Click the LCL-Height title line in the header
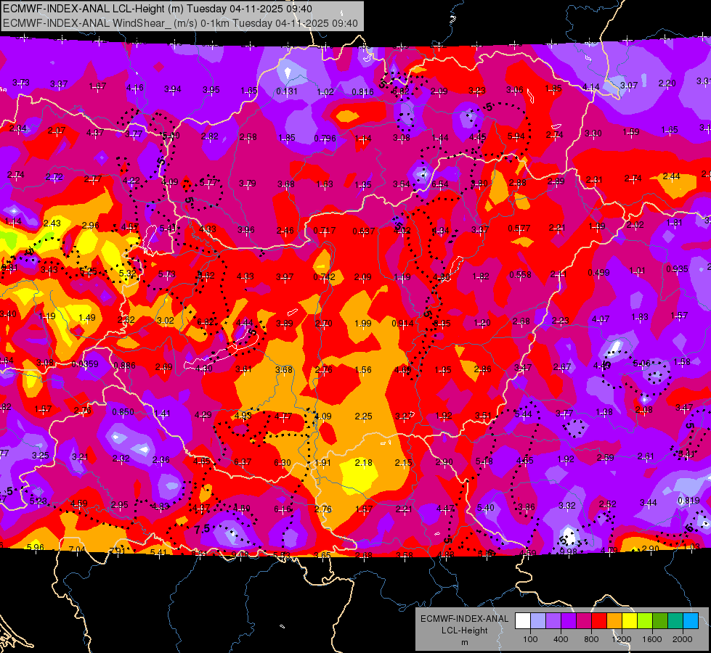This screenshot has height=653, width=711. pyautogui.click(x=158, y=8)
